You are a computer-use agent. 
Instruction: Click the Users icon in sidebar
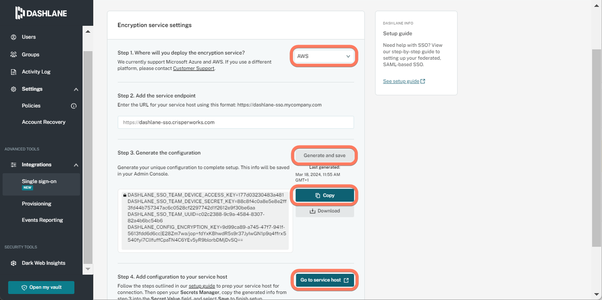(x=13, y=37)
